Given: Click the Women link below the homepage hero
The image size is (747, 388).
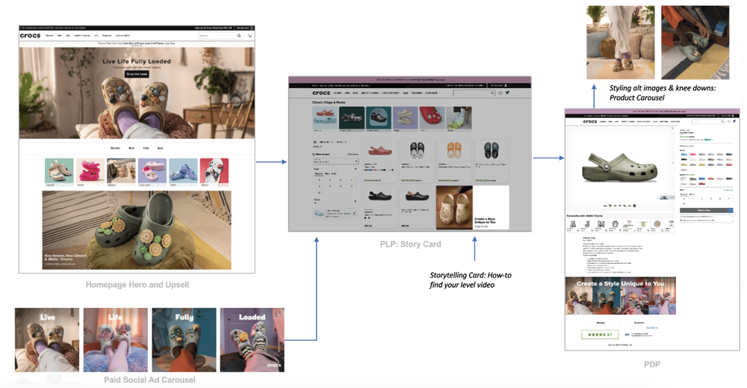Looking at the screenshot, I should (x=115, y=148).
